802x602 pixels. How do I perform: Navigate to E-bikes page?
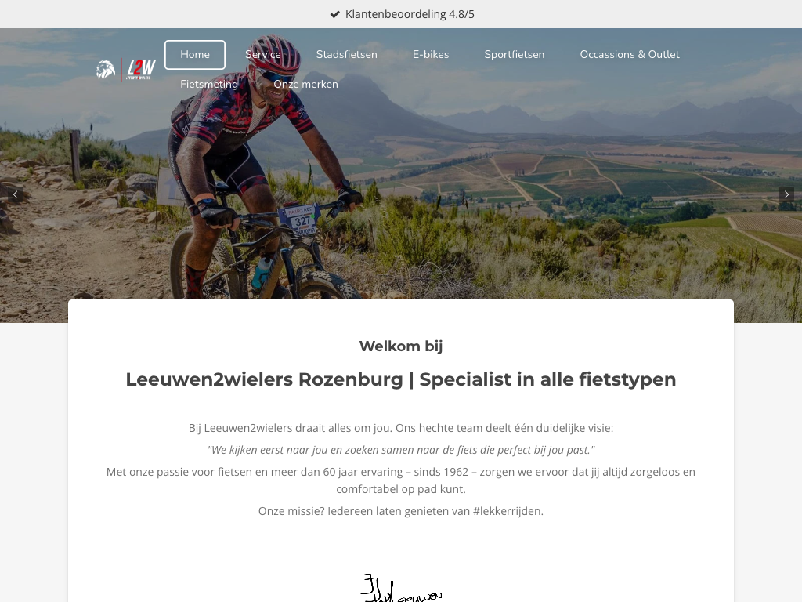(431, 54)
